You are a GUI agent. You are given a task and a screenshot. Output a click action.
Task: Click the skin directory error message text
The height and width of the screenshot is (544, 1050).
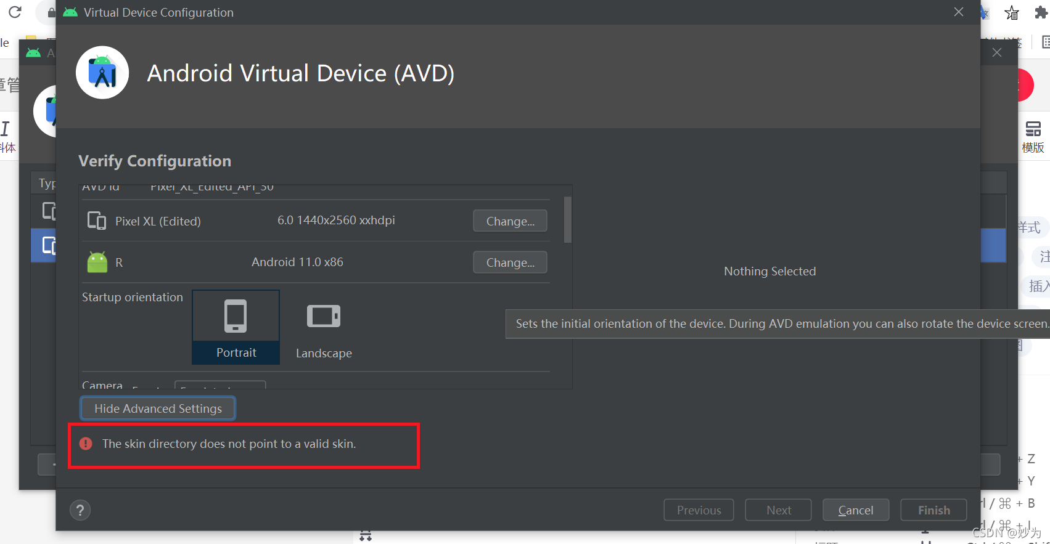tap(229, 444)
